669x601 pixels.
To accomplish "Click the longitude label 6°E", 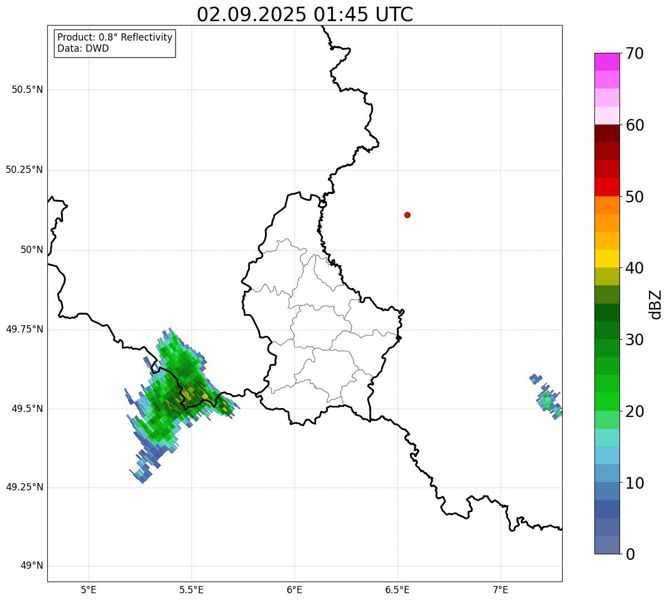I will [x=294, y=589].
